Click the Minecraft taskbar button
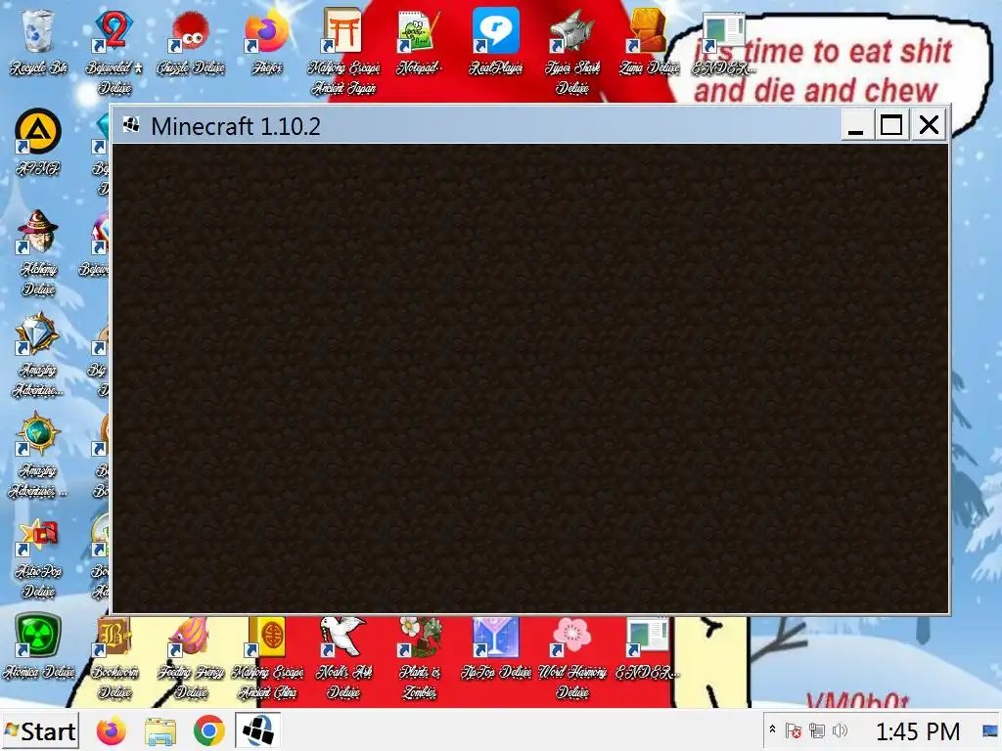Screen dimensions: 1002x751 [x=258, y=730]
